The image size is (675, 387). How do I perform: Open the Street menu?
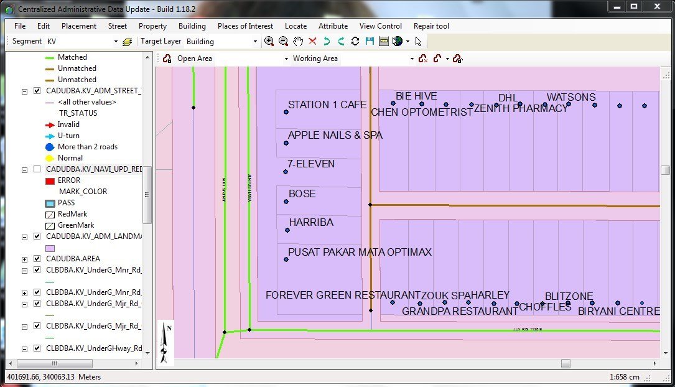click(x=118, y=26)
